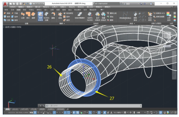179x117 pixels.
Task: Select the Sweep tool (扫掠)
Action: point(7,20)
